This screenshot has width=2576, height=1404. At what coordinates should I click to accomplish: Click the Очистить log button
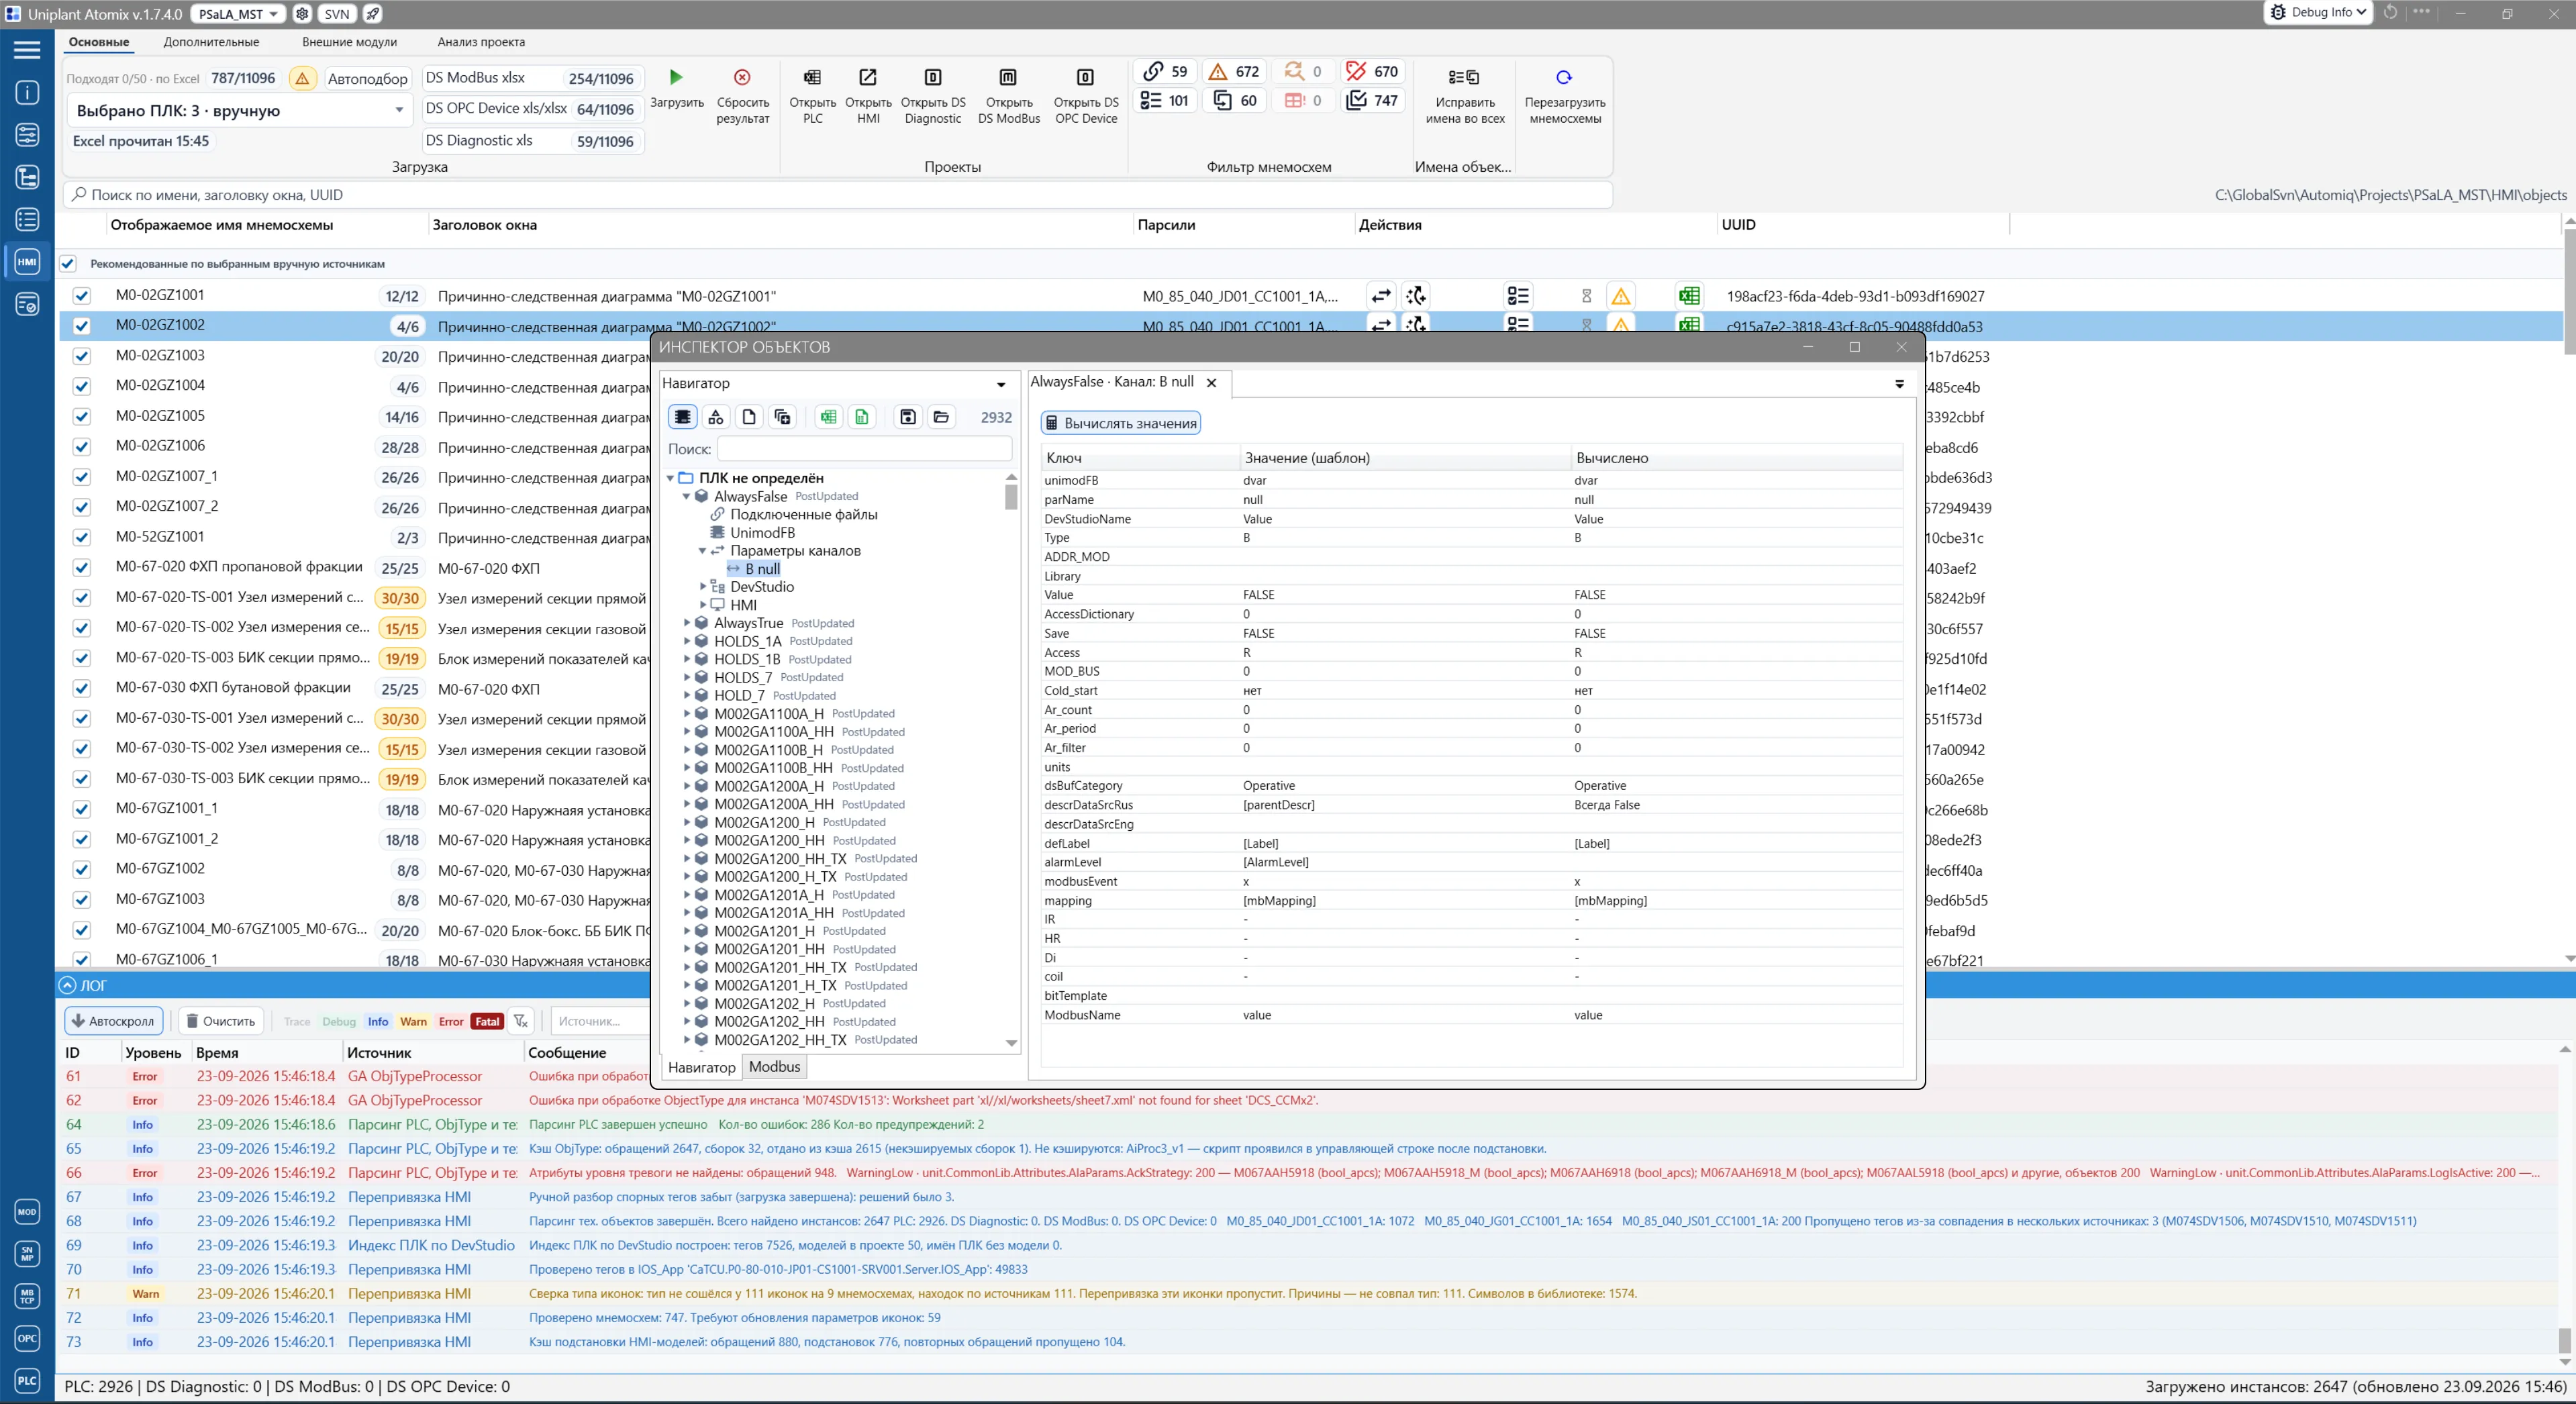tap(221, 1021)
